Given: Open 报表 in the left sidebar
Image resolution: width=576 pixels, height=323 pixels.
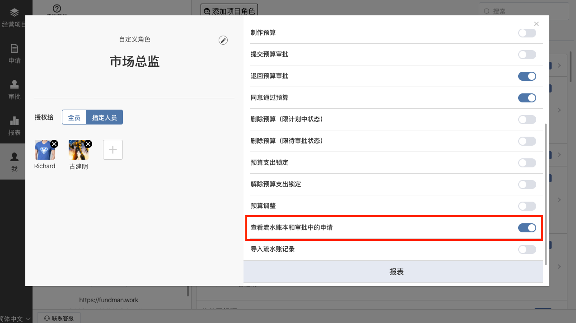Looking at the screenshot, I should pyautogui.click(x=14, y=126).
